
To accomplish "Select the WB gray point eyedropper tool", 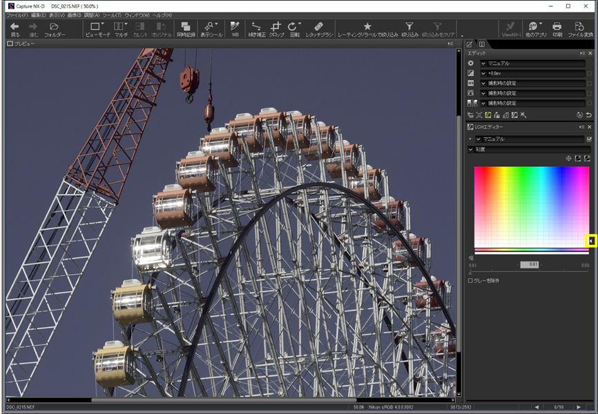I will pos(235,29).
